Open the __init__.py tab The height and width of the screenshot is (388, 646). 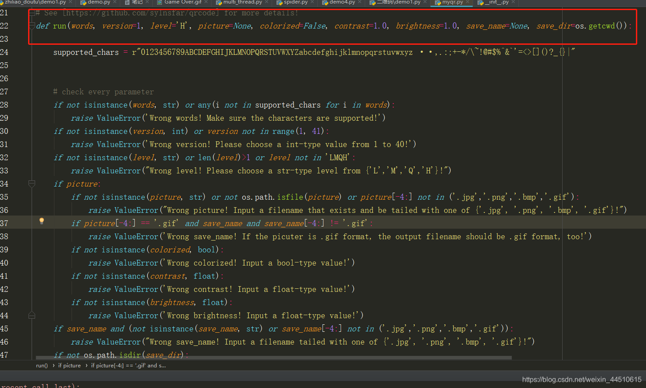[x=496, y=2]
